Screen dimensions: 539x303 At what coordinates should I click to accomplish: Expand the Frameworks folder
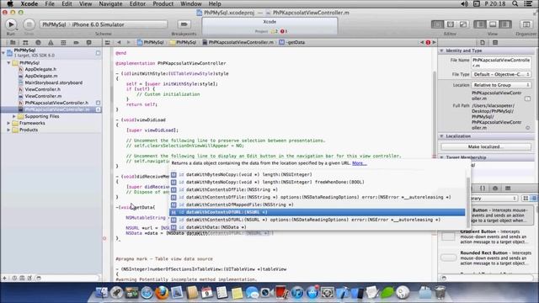[9, 123]
